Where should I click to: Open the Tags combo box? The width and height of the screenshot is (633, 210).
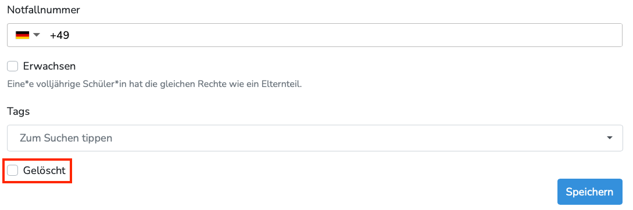tap(315, 138)
